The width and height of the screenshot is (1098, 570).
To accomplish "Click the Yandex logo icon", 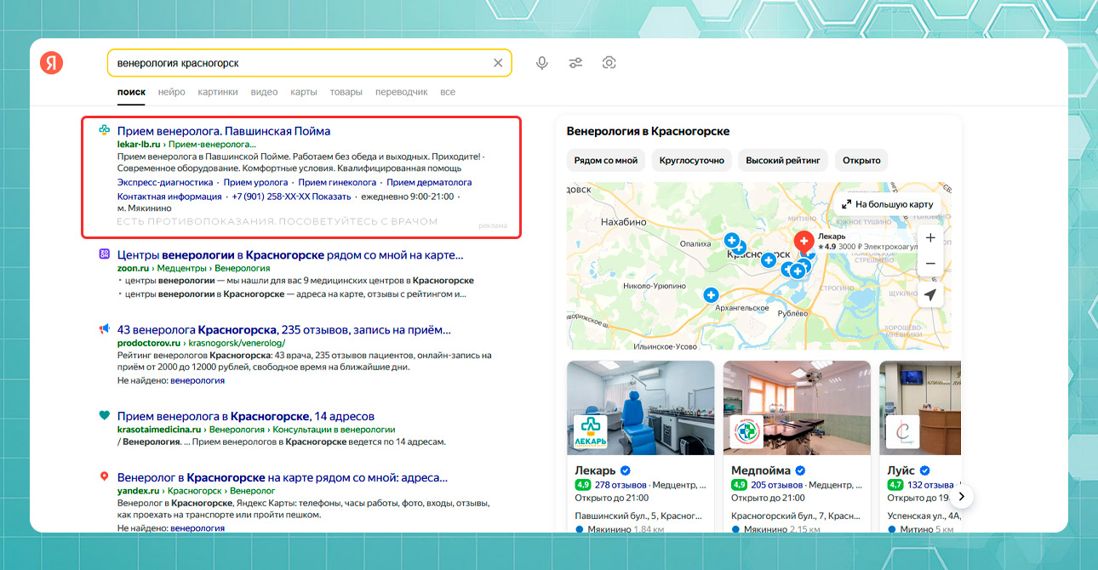I will (x=52, y=63).
